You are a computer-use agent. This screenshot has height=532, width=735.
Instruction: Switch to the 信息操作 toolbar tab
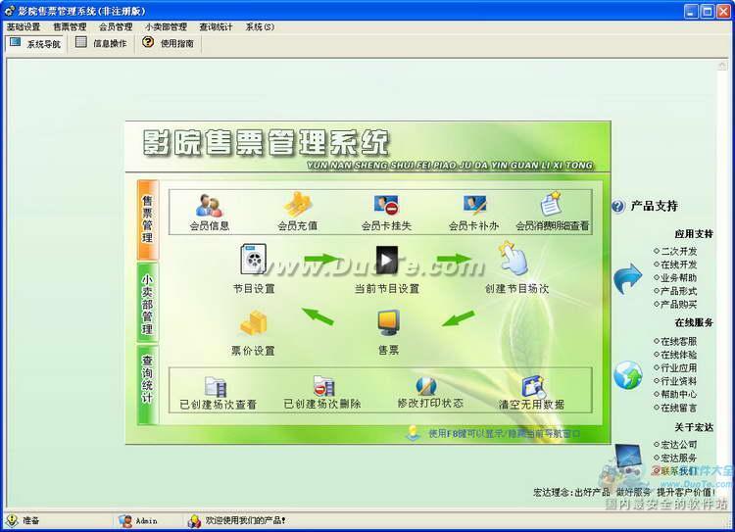[102, 43]
